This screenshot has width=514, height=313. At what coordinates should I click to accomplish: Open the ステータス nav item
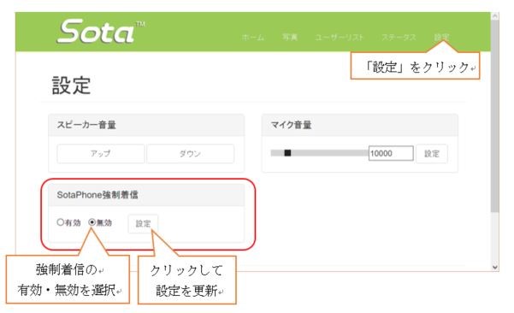click(x=399, y=38)
